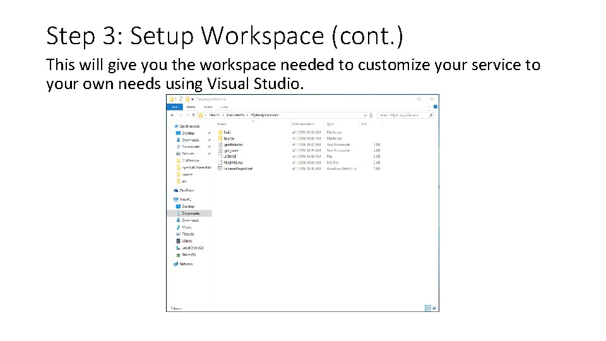
Task: Click Documents in the address breadcrumb
Action: click(x=235, y=115)
